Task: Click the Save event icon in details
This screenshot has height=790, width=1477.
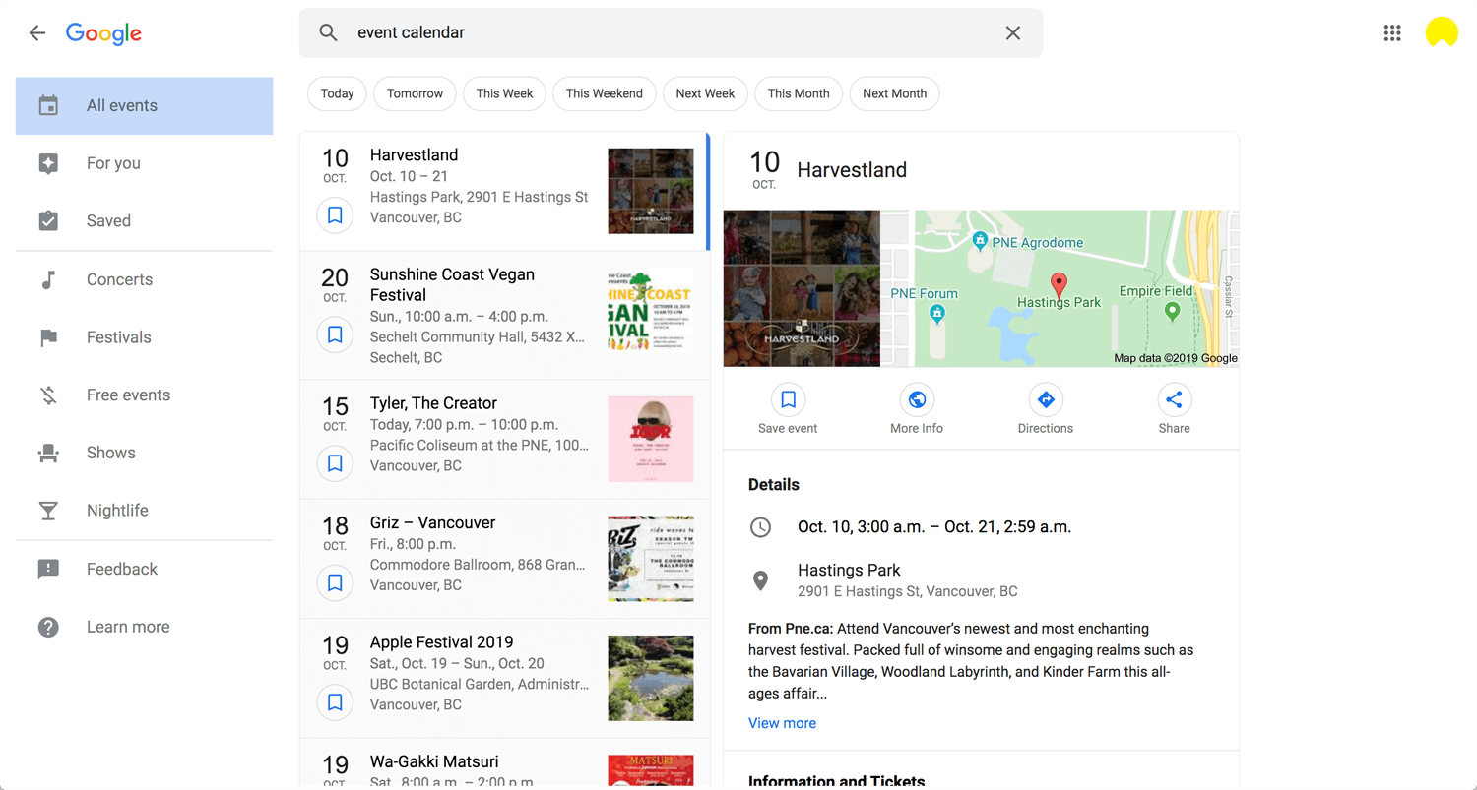Action: coord(788,399)
